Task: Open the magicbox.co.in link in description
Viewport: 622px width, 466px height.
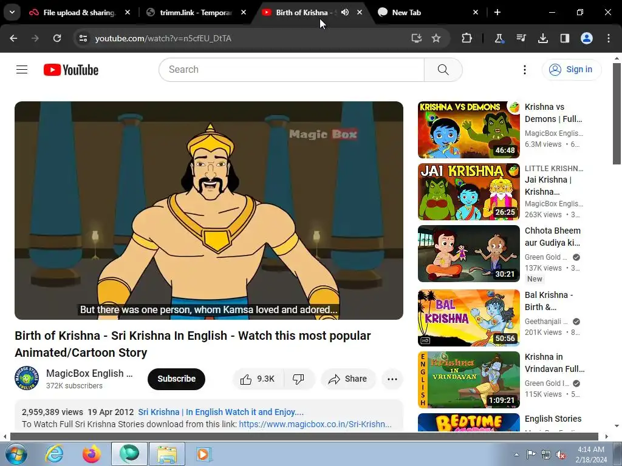Action: tap(315, 424)
